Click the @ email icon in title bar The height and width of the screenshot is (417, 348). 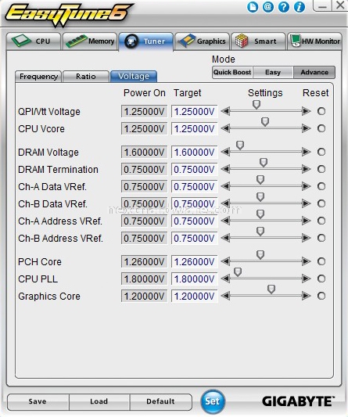pyautogui.click(x=268, y=6)
